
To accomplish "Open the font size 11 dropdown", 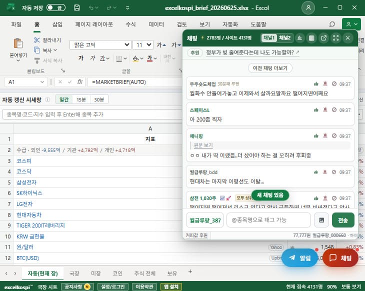I will 143,44.
